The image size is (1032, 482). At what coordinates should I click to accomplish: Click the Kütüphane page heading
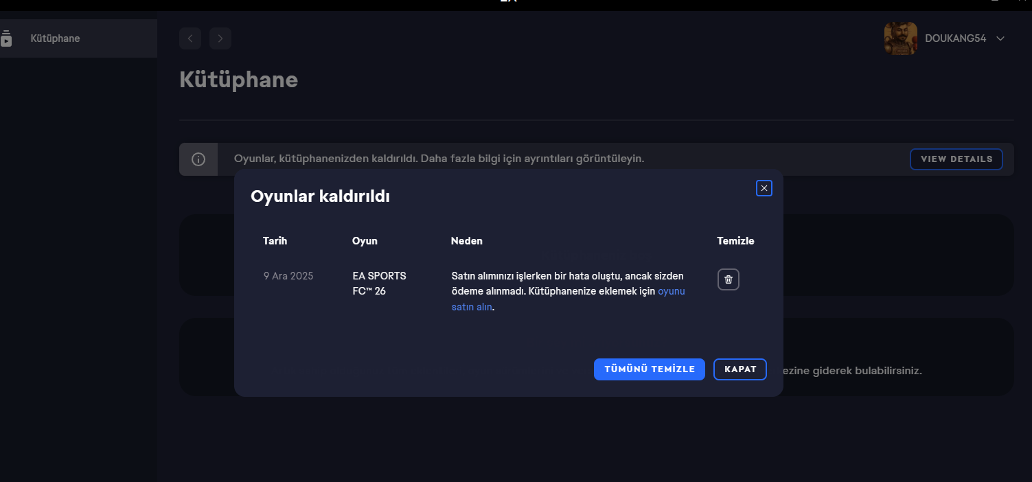tap(238, 80)
